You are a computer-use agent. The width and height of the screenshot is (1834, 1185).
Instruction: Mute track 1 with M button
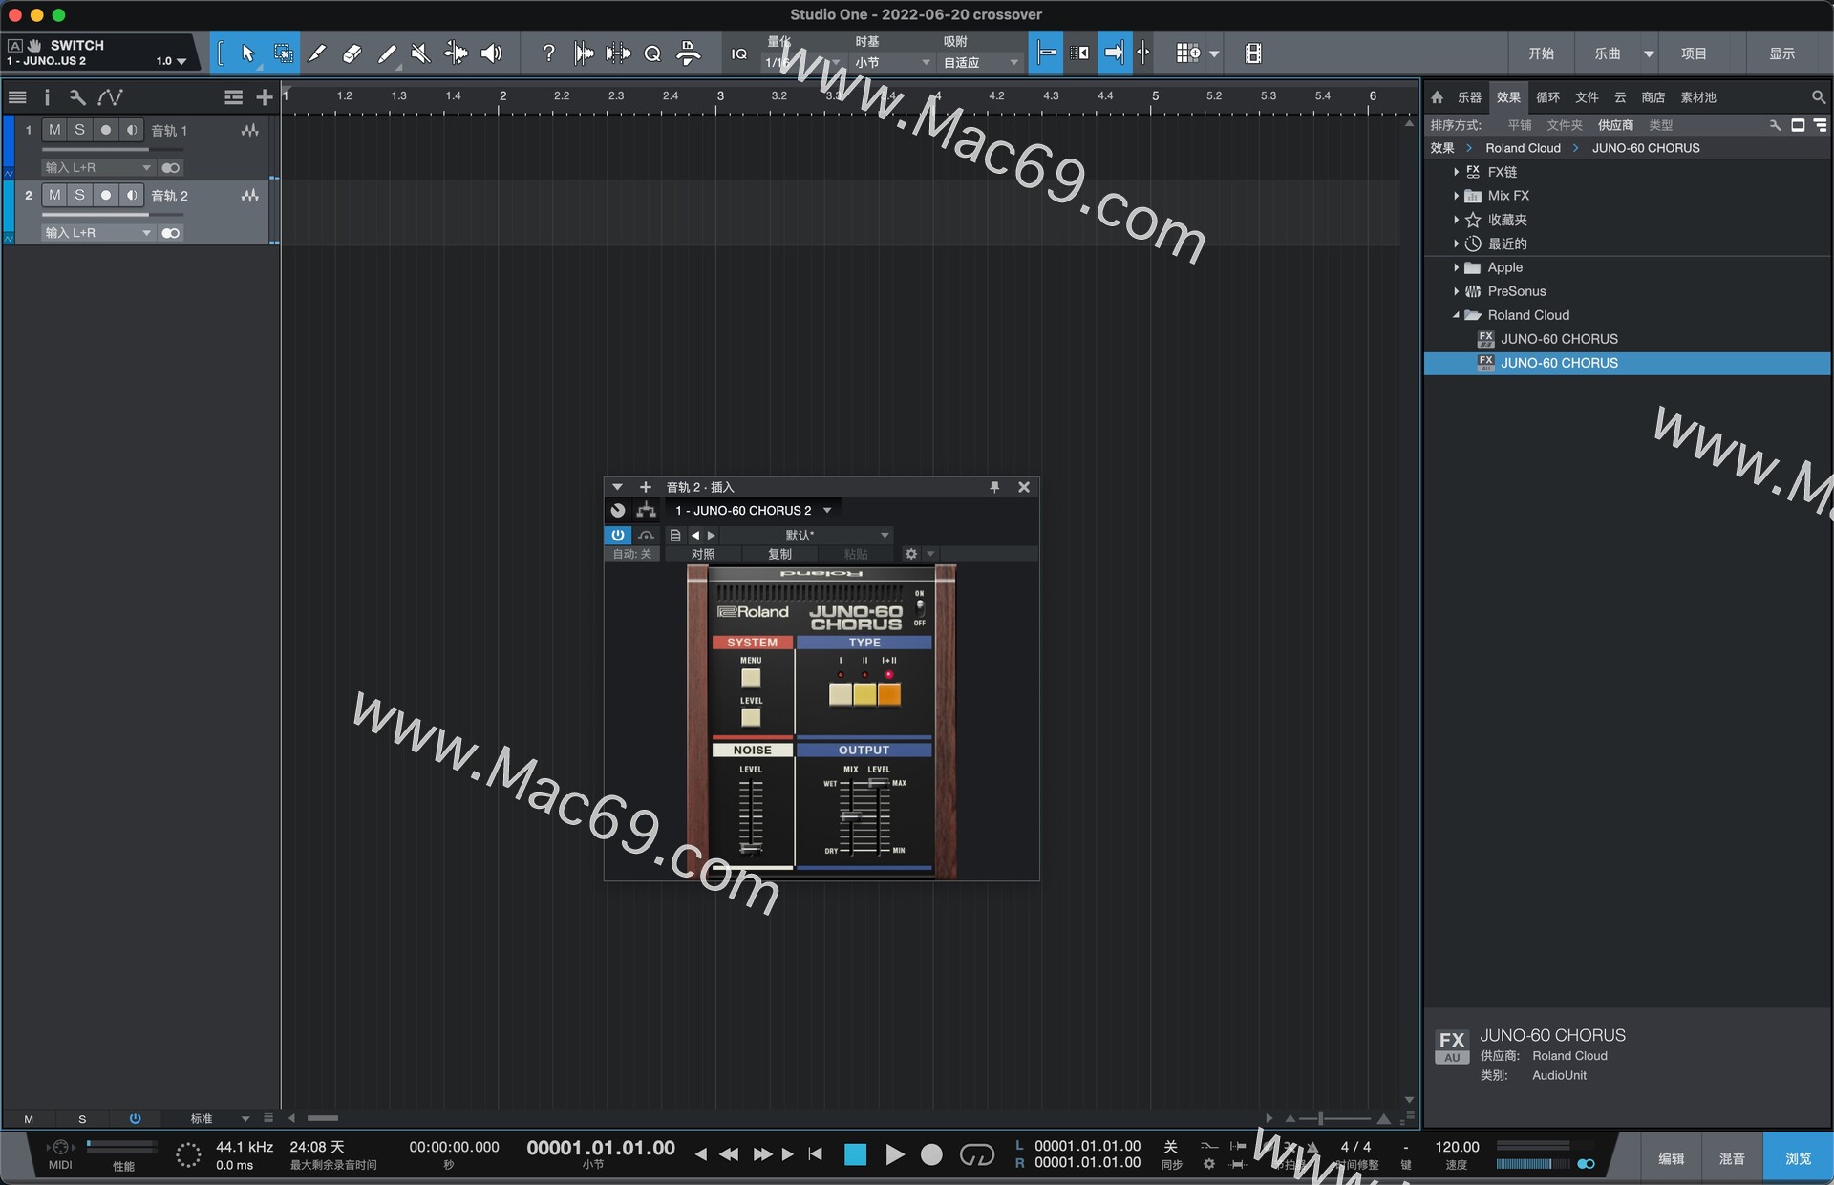point(54,130)
